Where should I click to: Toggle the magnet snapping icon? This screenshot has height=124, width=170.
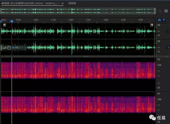[160, 20]
